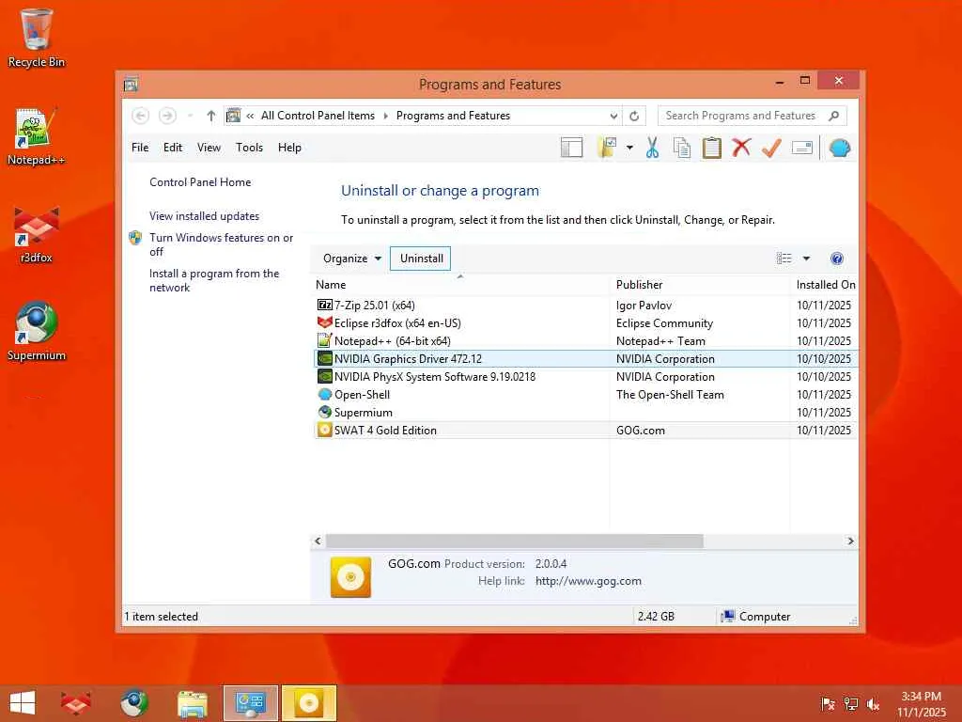Open the dropdown arrow beside folder options icon

(629, 148)
